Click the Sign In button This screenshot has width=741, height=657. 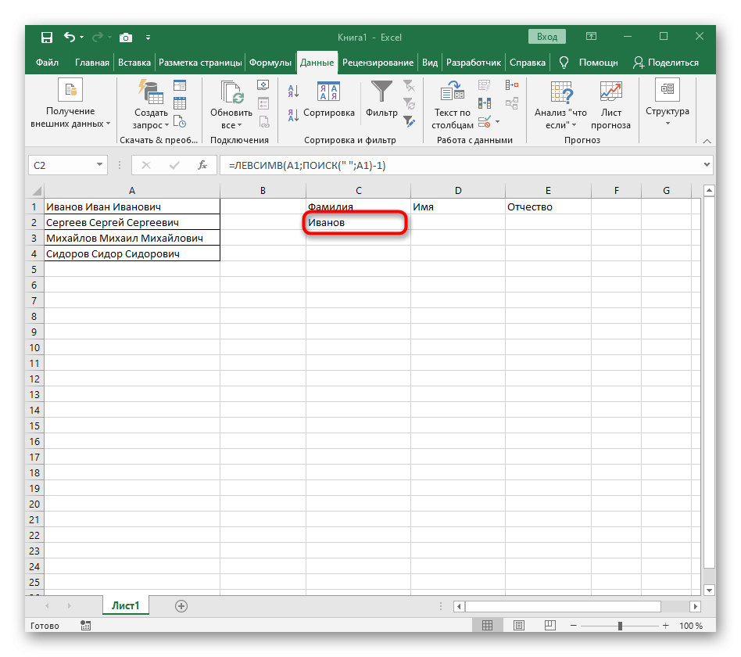coord(547,37)
